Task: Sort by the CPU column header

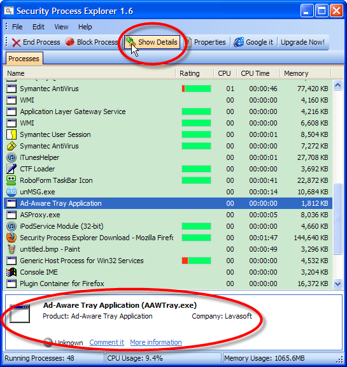Action: click(225, 73)
